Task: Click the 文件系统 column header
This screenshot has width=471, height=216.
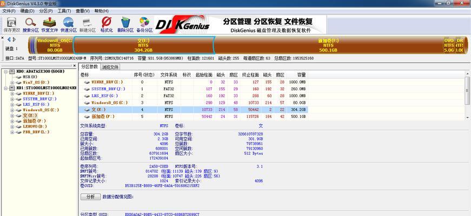Action: 169,75
